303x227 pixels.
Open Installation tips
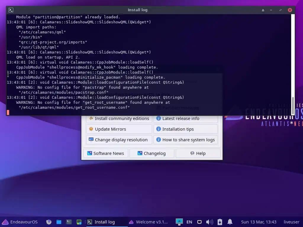pyautogui.click(x=186, y=129)
